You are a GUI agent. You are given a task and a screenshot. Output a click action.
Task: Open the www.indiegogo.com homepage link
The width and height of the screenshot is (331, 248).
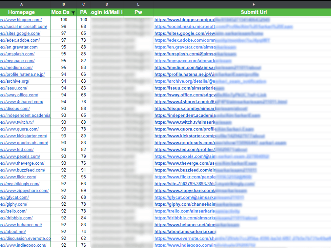tap(23, 245)
